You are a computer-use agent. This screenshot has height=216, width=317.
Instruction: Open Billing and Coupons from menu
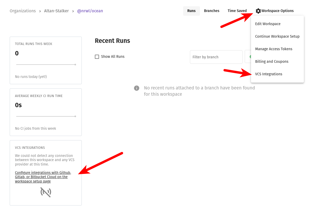coord(272,61)
